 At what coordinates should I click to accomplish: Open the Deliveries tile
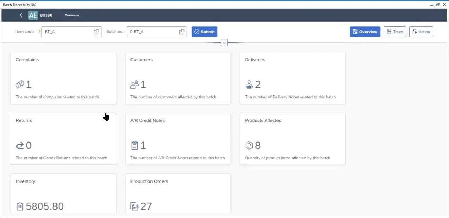click(x=293, y=78)
